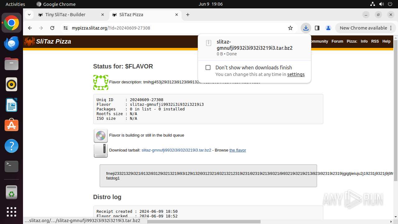Viewport: 398px width, 224px height.
Task: Go back in browser history
Action: (30, 28)
